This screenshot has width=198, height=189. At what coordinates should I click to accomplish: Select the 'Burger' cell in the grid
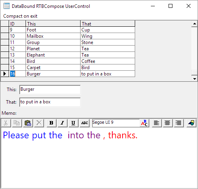click(53, 74)
